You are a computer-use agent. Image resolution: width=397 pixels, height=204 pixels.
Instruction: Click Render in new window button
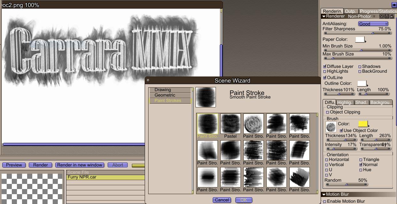pyautogui.click(x=80, y=165)
